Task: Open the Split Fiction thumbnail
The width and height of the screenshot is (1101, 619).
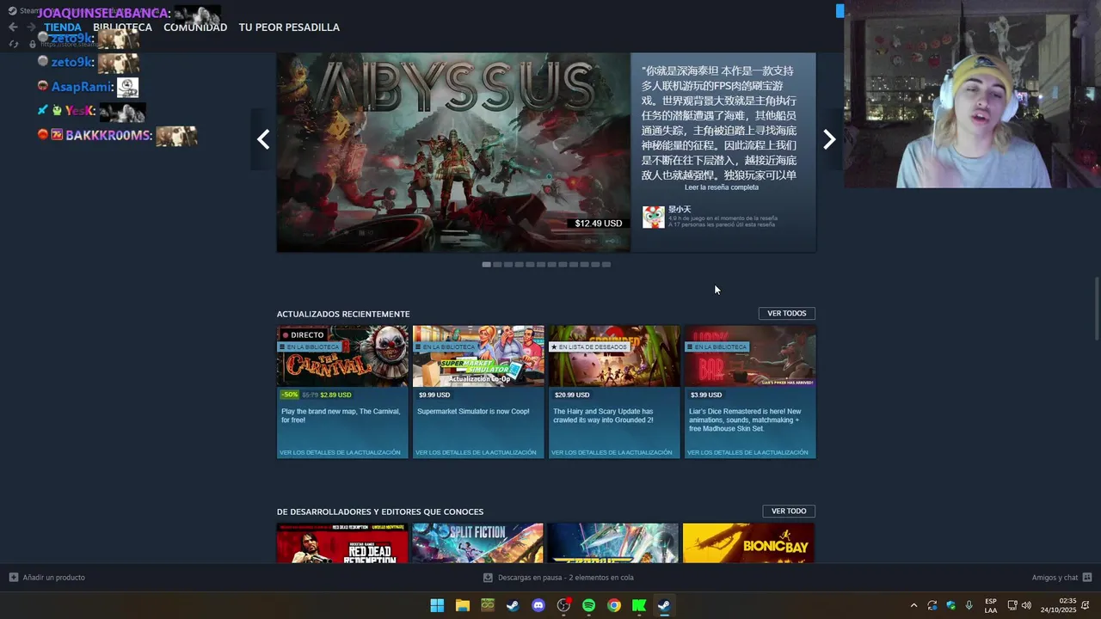Action: point(478,543)
